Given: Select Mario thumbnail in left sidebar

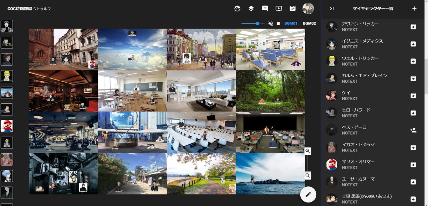Looking at the screenshot, I should click(7, 126).
